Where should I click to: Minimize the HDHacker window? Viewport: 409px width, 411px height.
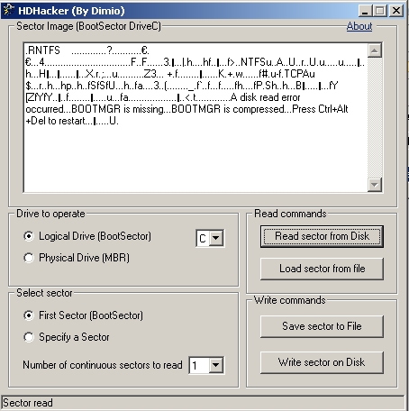pos(365,11)
